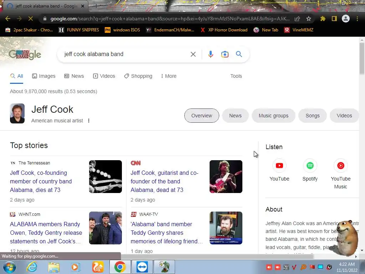
Task: Click the Tennessean story guitar thumbnail
Action: tap(106, 177)
